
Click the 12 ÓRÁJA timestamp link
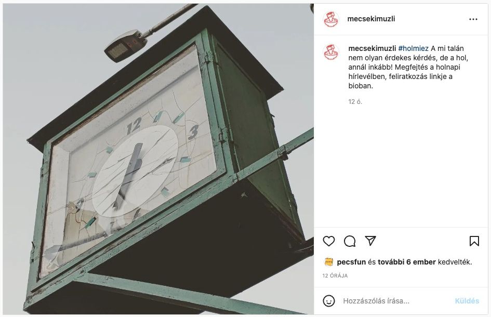[x=335, y=275]
